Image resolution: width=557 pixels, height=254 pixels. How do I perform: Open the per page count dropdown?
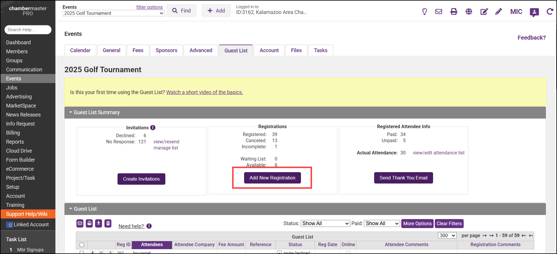[447, 235]
